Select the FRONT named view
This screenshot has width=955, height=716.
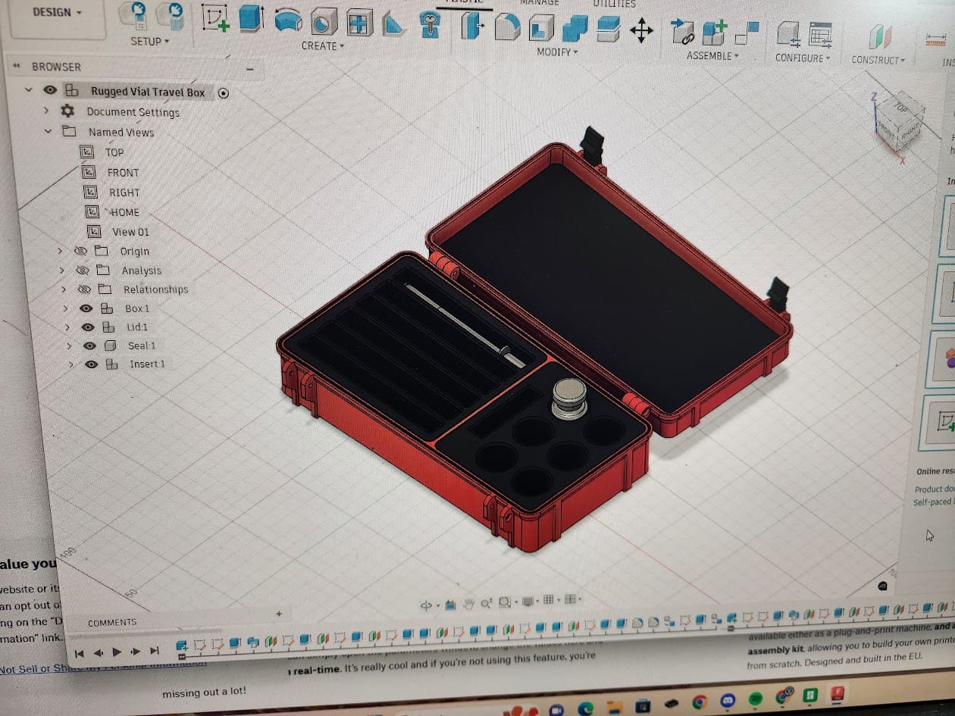click(122, 172)
